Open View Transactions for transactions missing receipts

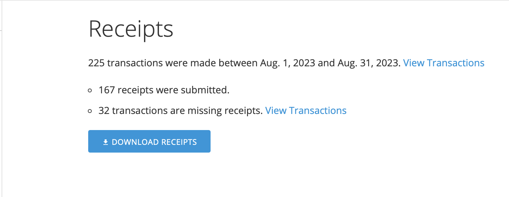[306, 110]
